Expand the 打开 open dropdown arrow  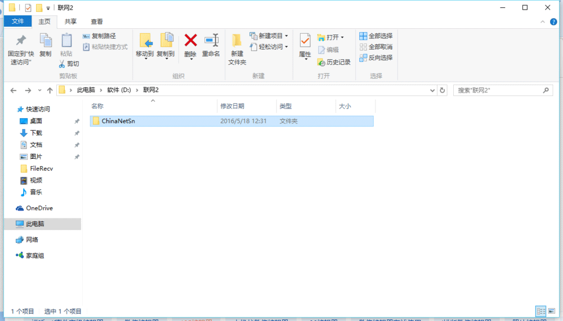coord(342,37)
